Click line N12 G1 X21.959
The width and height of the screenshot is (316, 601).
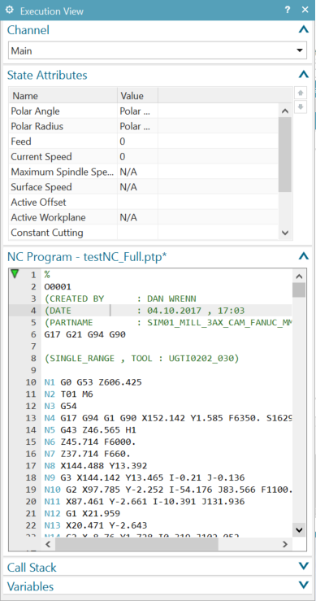[82, 513]
